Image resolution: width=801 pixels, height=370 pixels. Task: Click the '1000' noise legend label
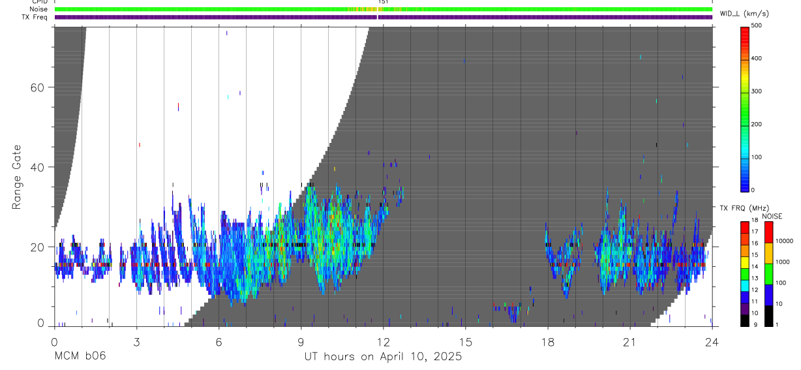point(783,262)
